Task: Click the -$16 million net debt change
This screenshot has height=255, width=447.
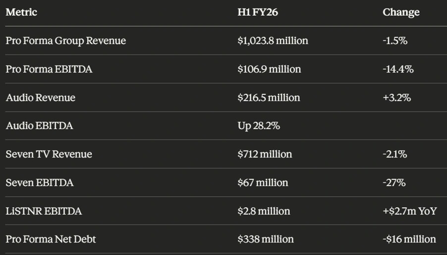Action: (409, 239)
